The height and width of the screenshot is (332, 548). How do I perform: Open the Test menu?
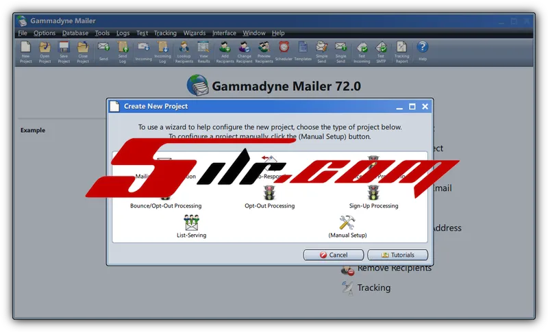tap(142, 33)
